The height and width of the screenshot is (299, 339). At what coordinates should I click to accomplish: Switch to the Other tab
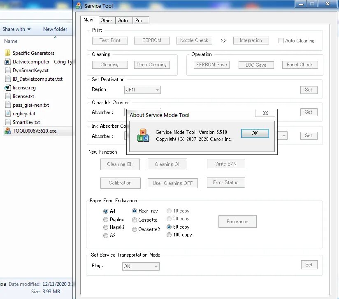[x=106, y=21]
